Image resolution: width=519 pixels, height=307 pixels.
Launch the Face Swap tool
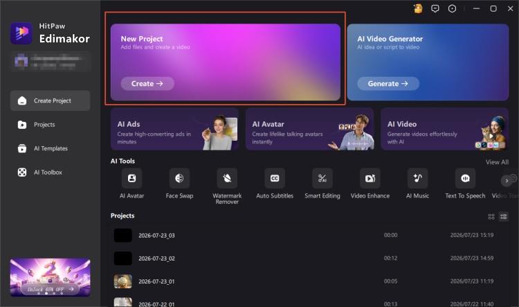(179, 178)
